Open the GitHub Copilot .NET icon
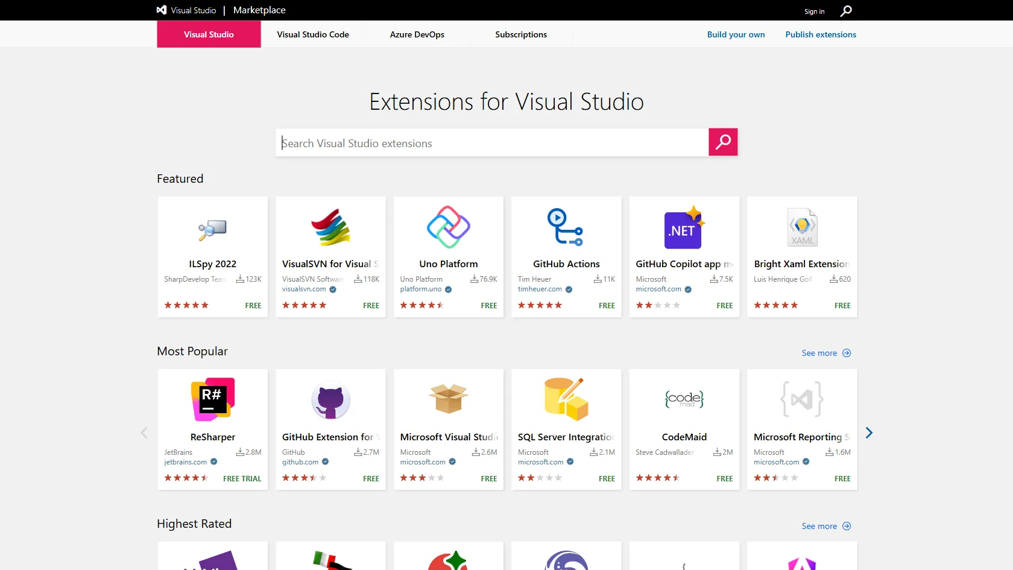 click(684, 227)
